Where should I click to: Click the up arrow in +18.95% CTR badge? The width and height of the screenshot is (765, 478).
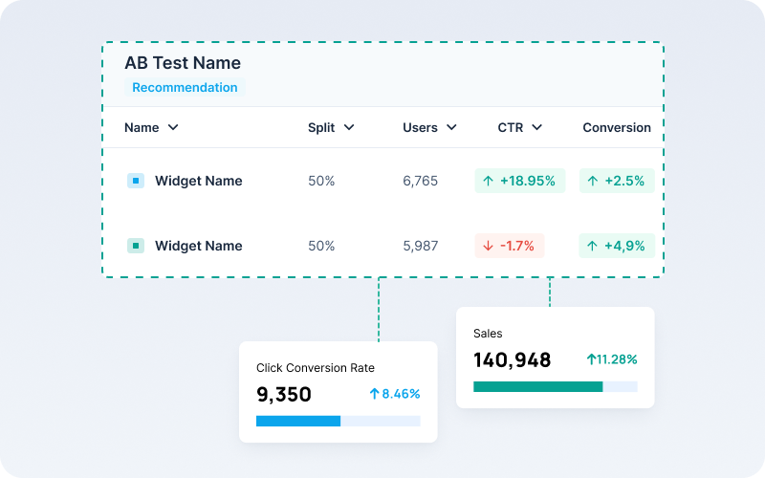(x=488, y=181)
